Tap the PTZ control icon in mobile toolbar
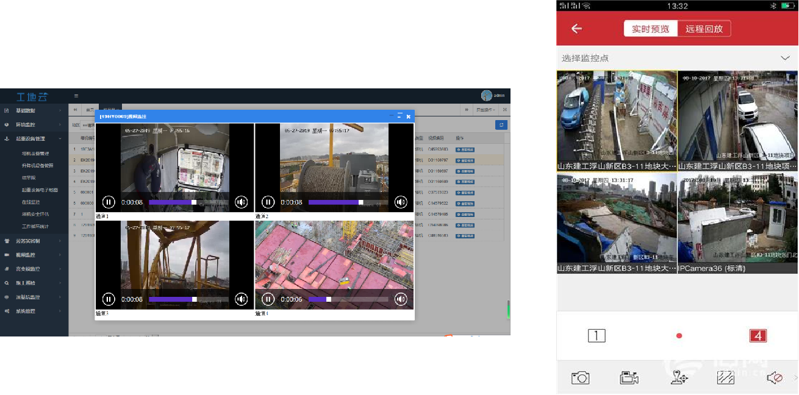 pos(678,378)
